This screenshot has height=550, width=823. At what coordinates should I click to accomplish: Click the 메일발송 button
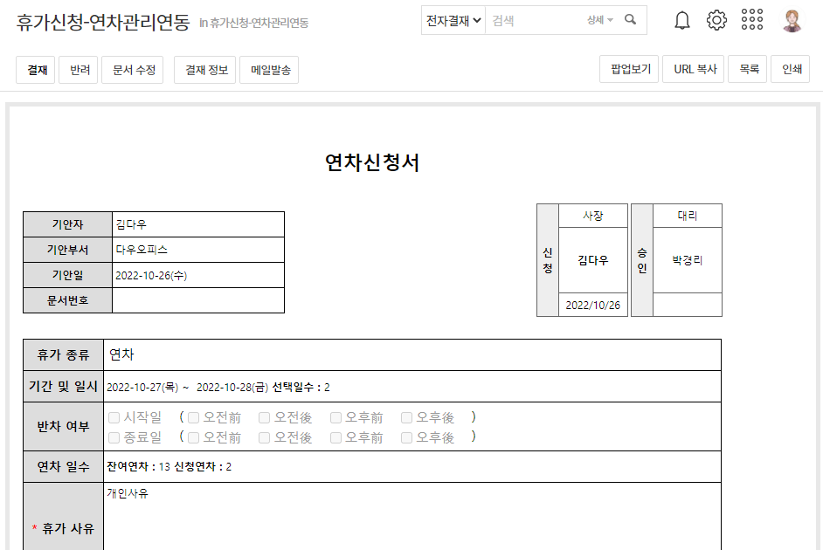[269, 70]
